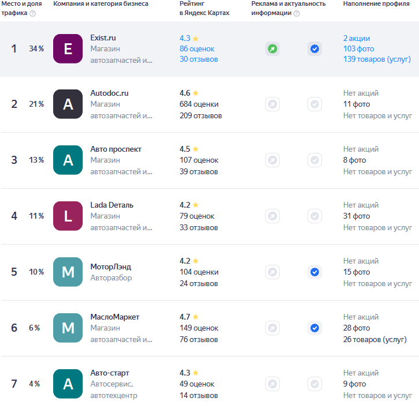Open the '30 отзывов' link

(x=199, y=59)
